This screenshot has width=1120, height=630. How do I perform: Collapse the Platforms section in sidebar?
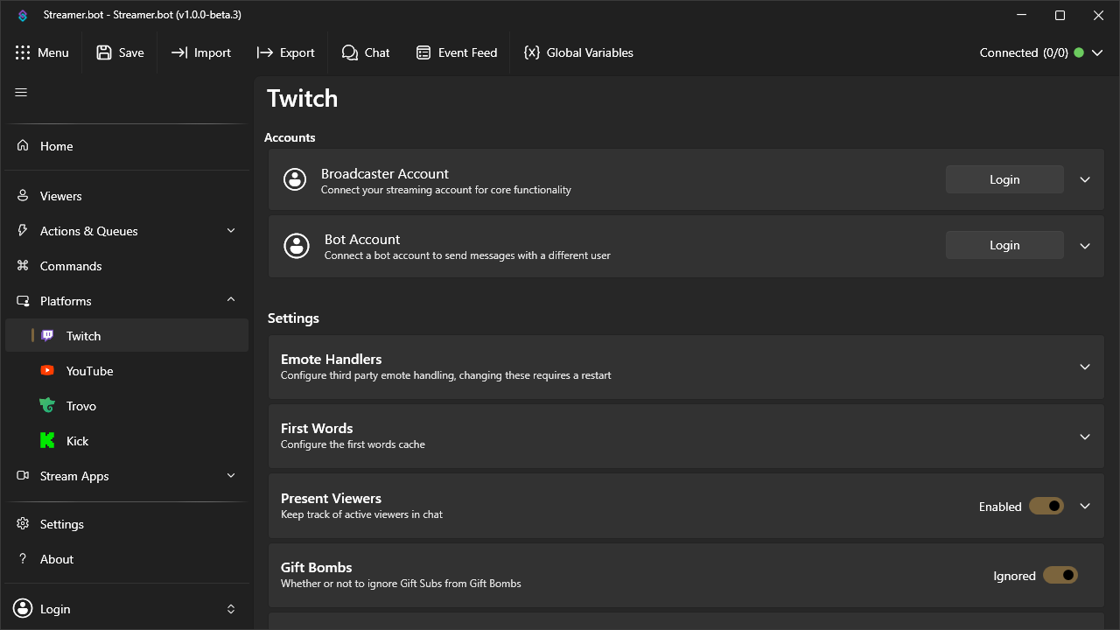230,300
